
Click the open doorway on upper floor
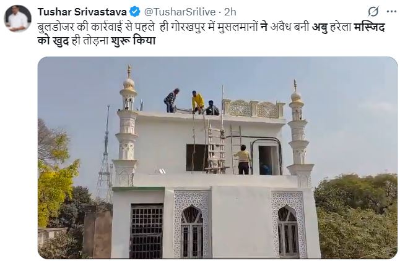pyautogui.click(x=266, y=160)
